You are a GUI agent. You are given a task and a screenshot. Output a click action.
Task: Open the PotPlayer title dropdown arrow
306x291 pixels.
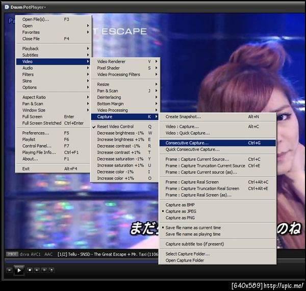[45, 8]
